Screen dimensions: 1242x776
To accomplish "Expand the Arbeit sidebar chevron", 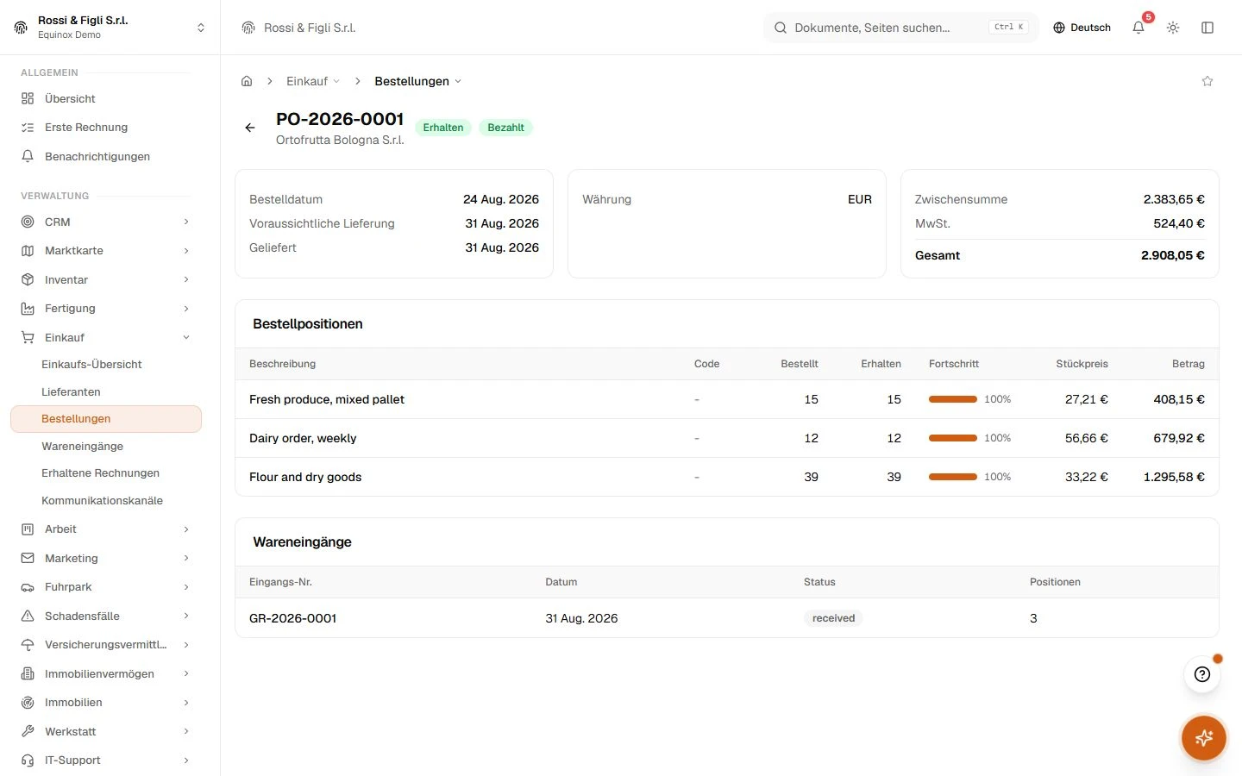I will (186, 529).
